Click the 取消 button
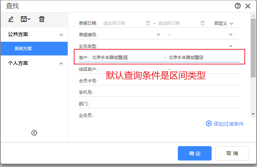 tap(232, 153)
